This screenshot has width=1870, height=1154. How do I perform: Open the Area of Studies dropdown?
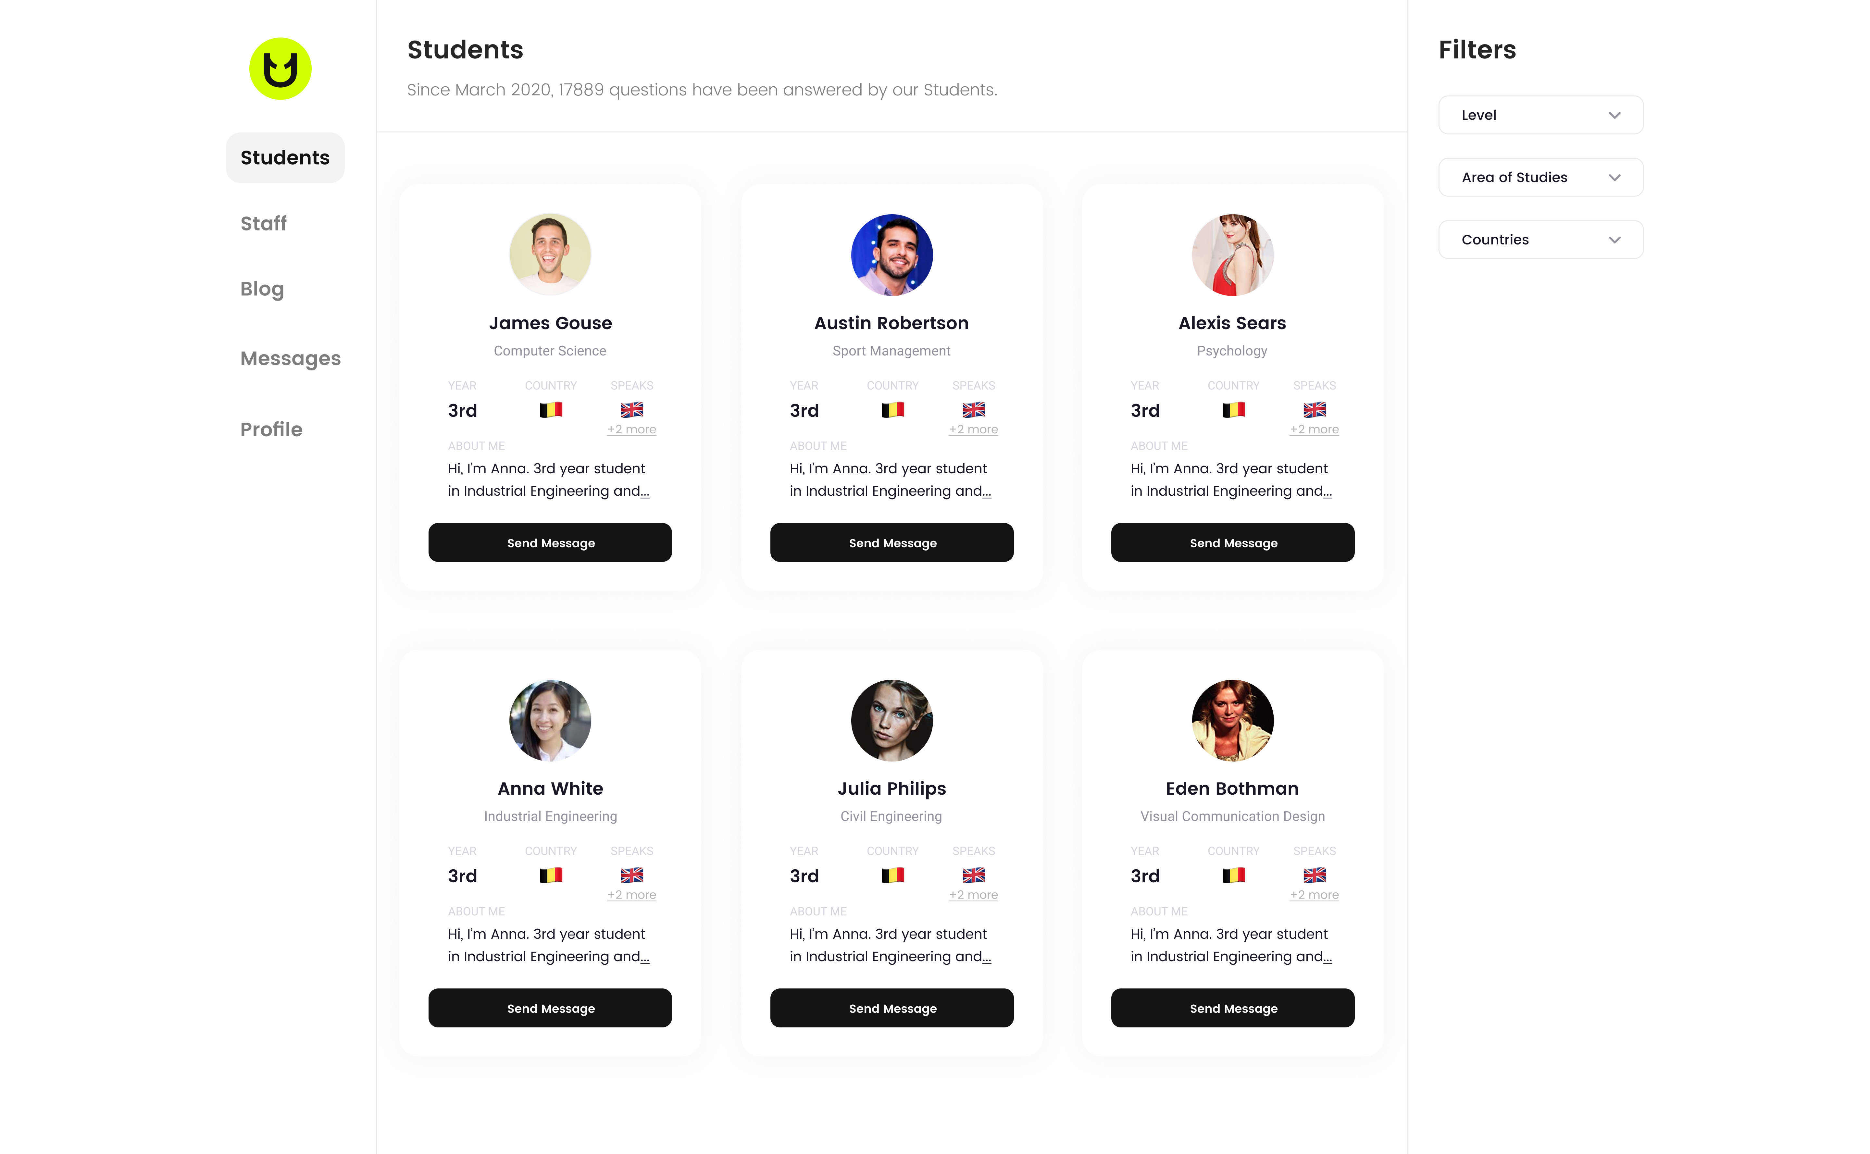[1540, 177]
